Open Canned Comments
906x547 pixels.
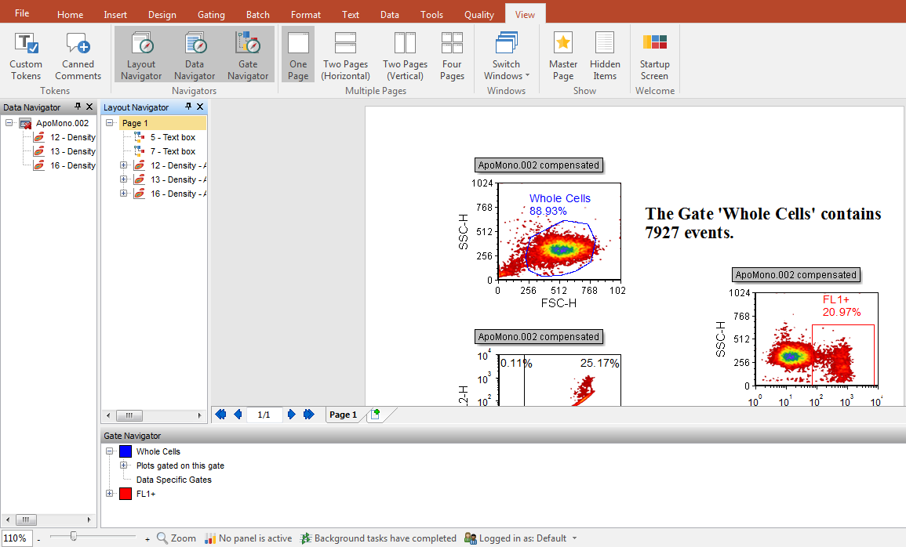point(78,56)
